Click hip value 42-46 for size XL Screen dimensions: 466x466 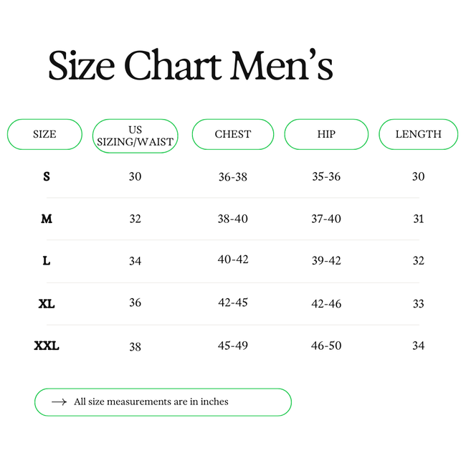coord(326,304)
